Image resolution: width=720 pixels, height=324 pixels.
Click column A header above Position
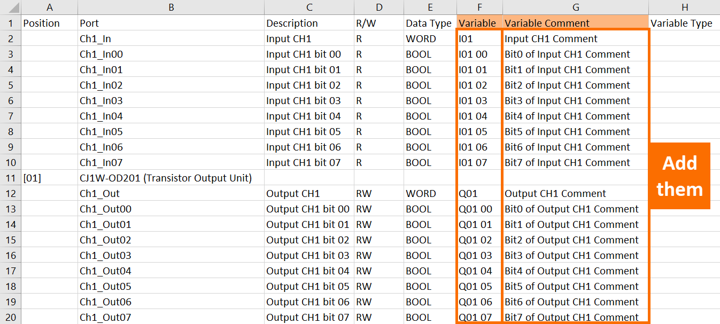click(x=49, y=7)
